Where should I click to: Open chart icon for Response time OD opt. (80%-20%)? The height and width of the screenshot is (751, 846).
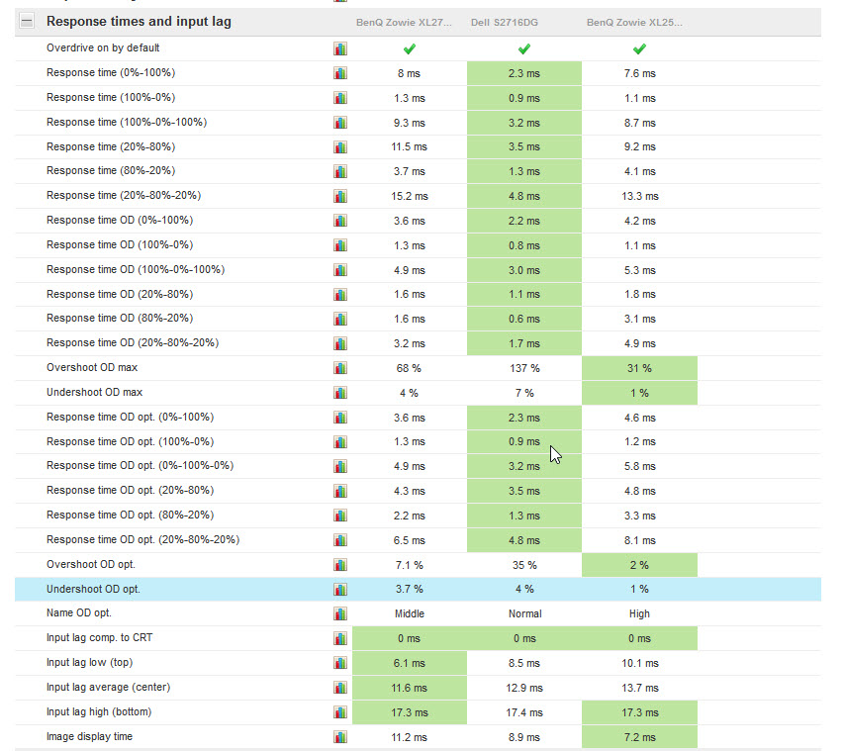coord(340,516)
